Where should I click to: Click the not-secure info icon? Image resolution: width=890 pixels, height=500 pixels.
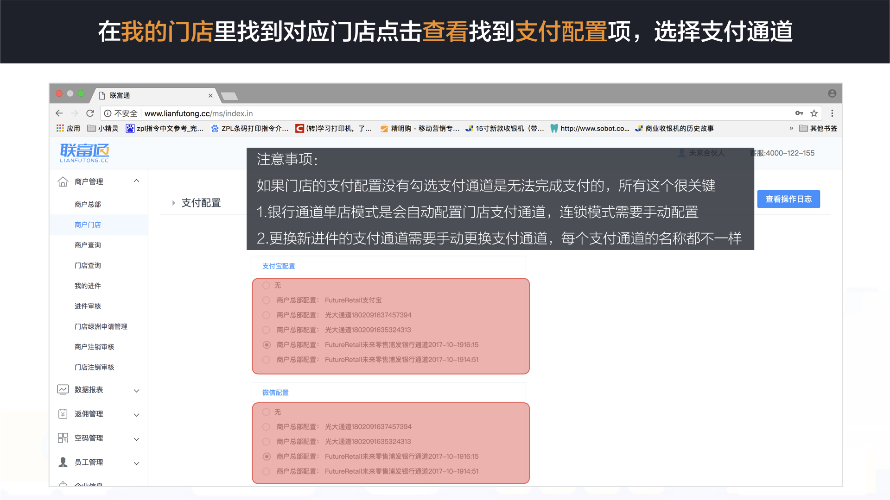click(108, 113)
